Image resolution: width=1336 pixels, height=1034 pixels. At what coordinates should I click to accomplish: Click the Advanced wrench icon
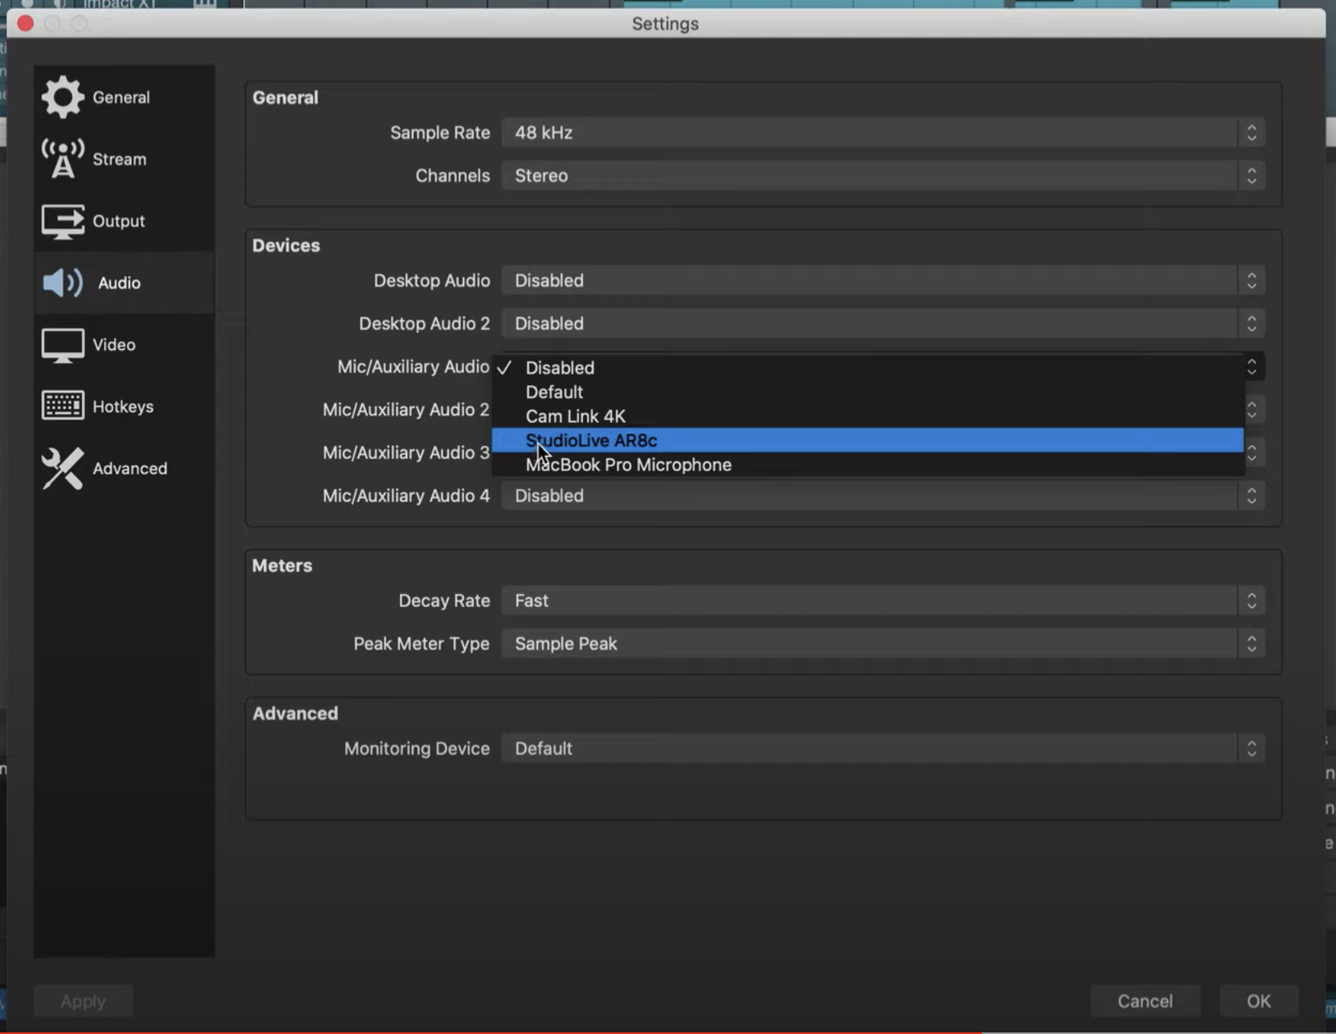click(63, 468)
